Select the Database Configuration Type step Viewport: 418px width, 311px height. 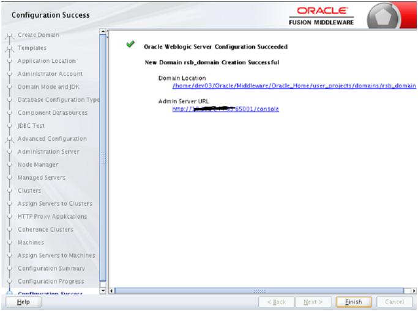[59, 100]
